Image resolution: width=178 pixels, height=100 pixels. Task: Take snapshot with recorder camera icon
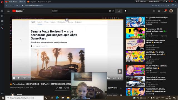pos(164,1)
